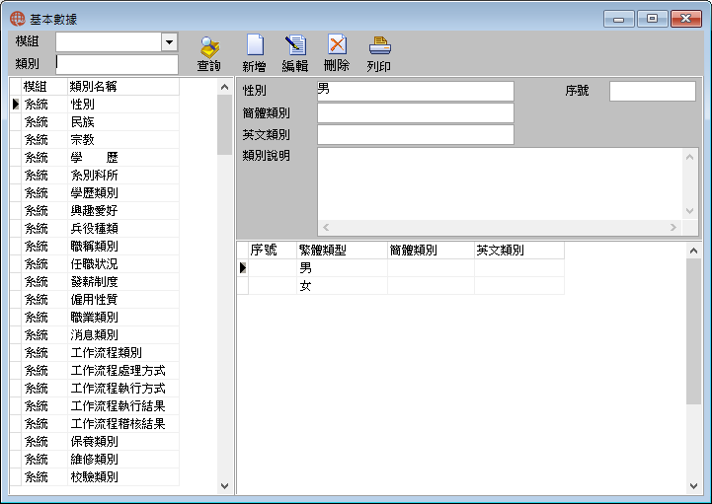Select the 僱用性質 row
This screenshot has height=504, width=712.
tap(95, 300)
